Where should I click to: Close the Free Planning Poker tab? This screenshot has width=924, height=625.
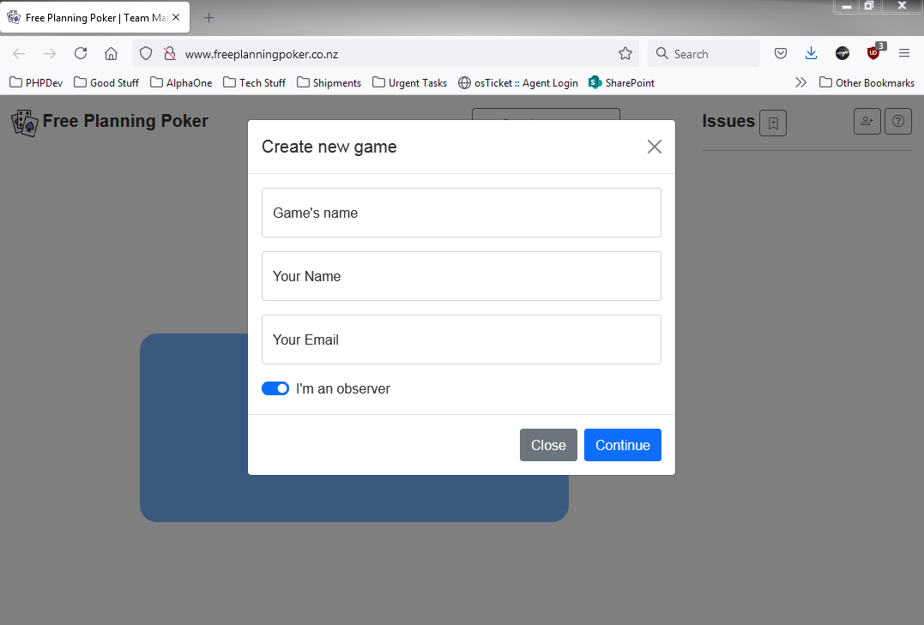[176, 18]
